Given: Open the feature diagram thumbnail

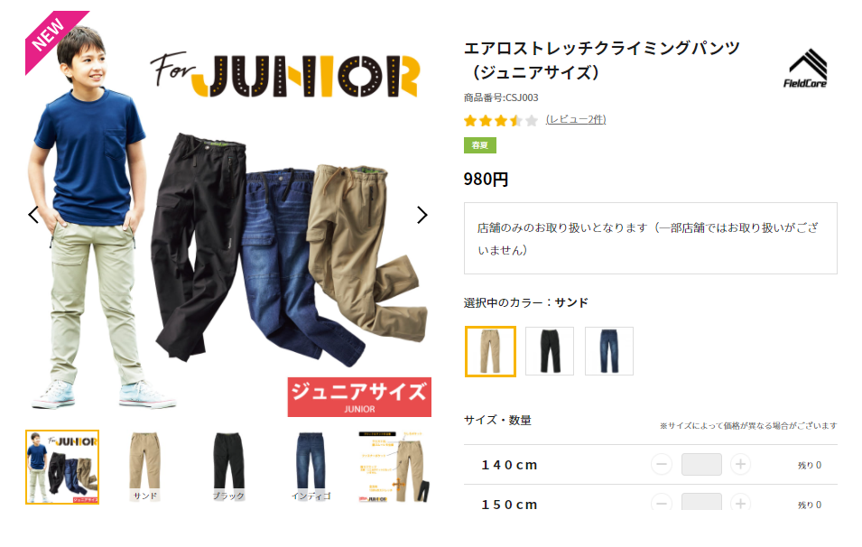Looking at the screenshot, I should click(x=394, y=467).
